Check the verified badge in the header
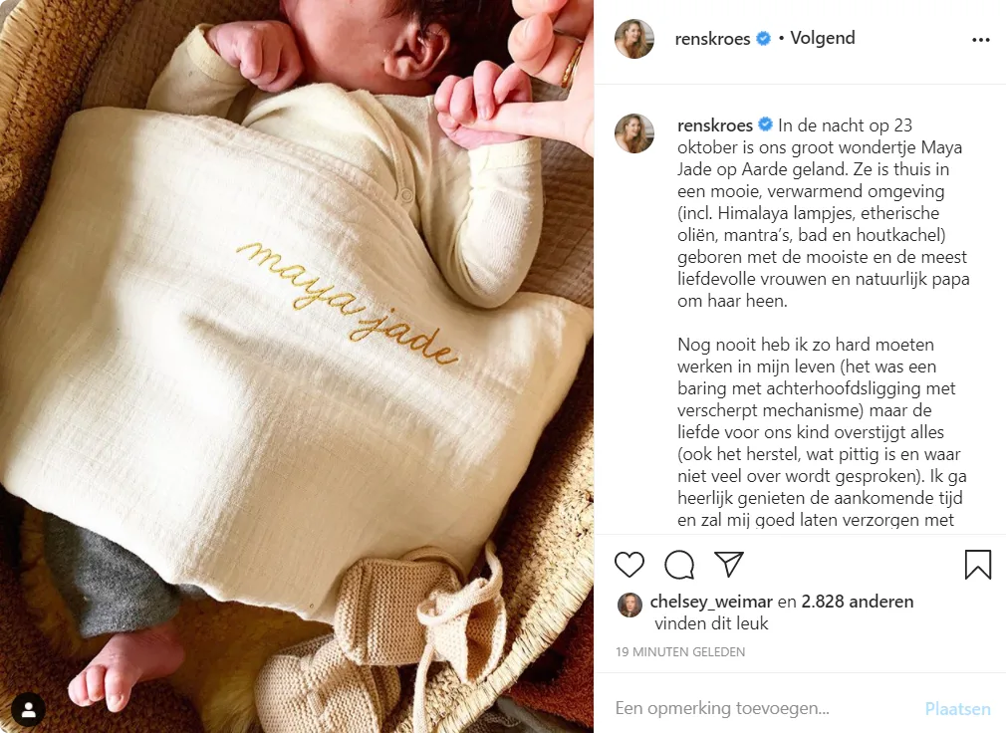Image resolution: width=1006 pixels, height=733 pixels. 764,39
